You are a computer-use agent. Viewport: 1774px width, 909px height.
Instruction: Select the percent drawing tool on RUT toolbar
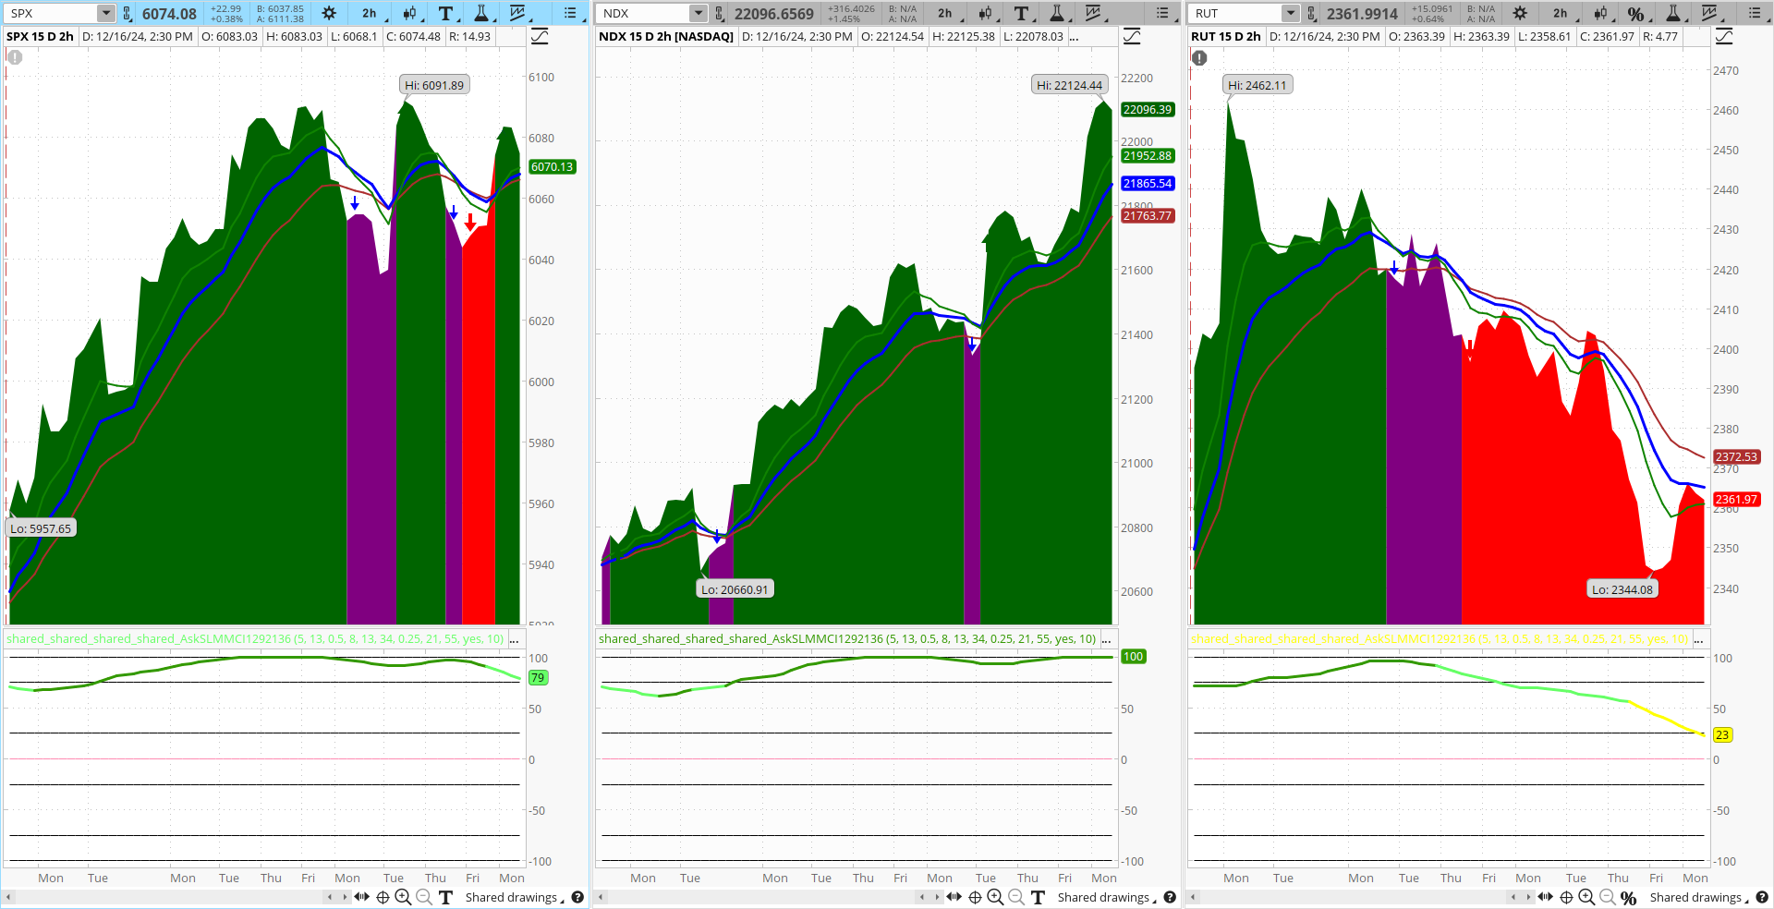[1635, 13]
